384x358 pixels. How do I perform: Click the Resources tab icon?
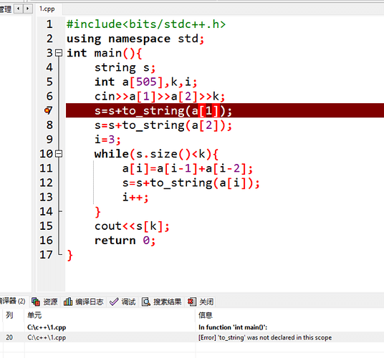coord(36,301)
